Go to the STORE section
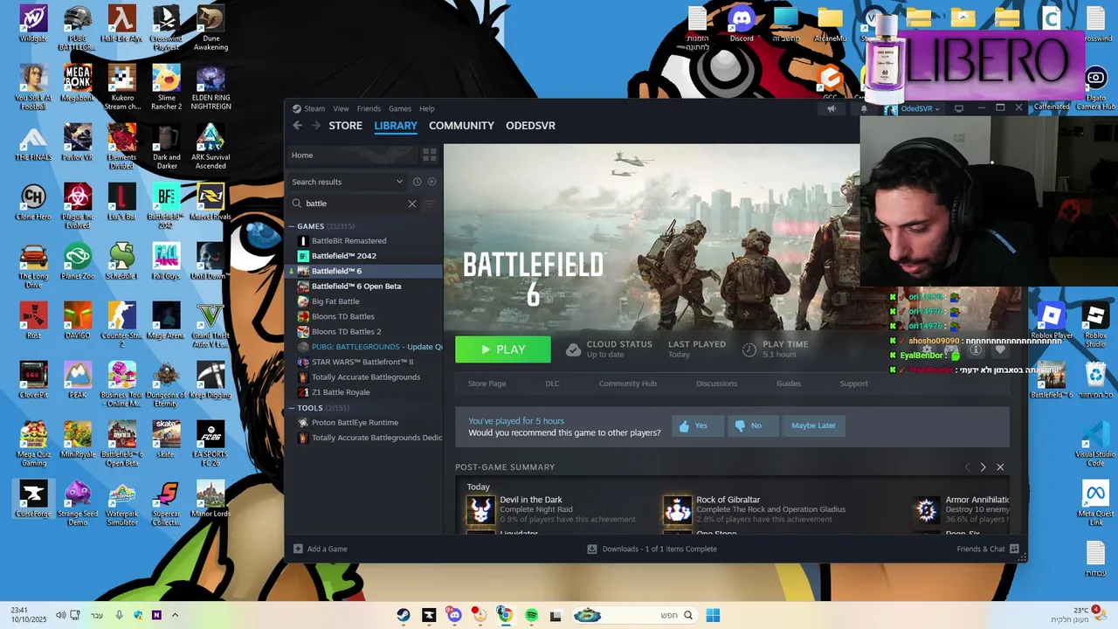The image size is (1118, 629). click(x=345, y=126)
